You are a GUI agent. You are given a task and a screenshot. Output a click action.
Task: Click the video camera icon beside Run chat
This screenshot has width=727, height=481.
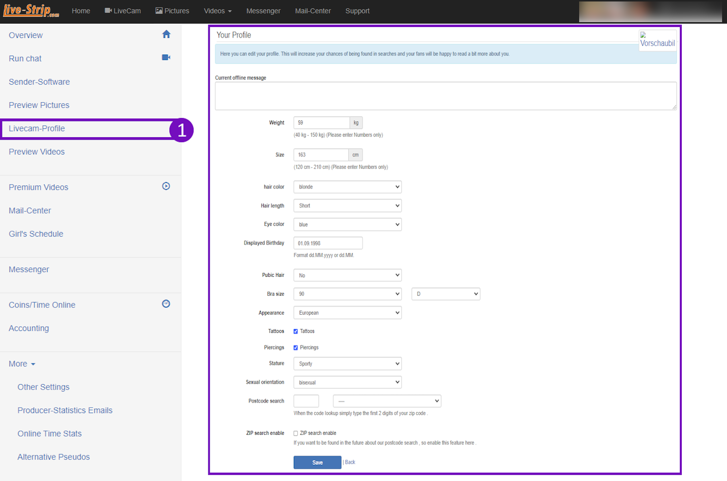pyautogui.click(x=166, y=58)
